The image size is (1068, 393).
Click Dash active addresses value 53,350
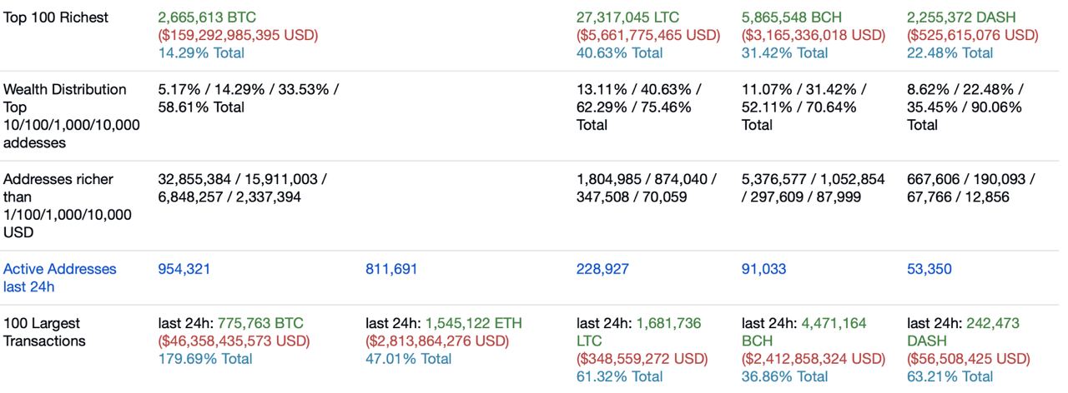click(x=929, y=269)
